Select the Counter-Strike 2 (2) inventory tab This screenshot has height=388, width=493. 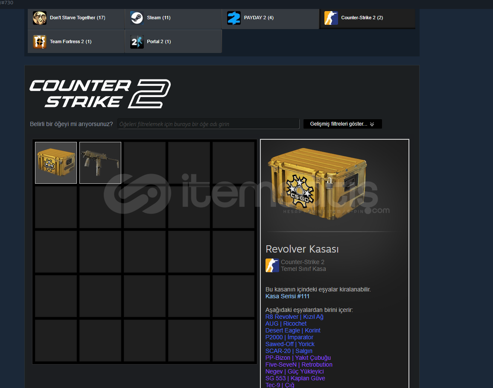point(367,19)
